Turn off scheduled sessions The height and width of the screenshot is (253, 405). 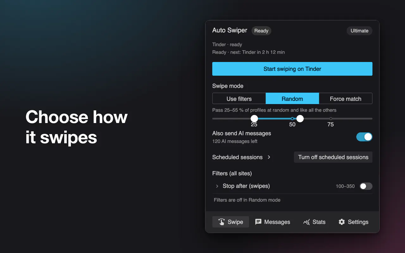(333, 157)
